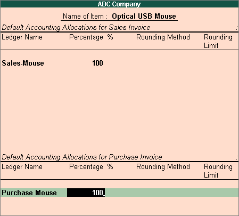Select the Sales-Mouse ledger entry

tap(23, 63)
